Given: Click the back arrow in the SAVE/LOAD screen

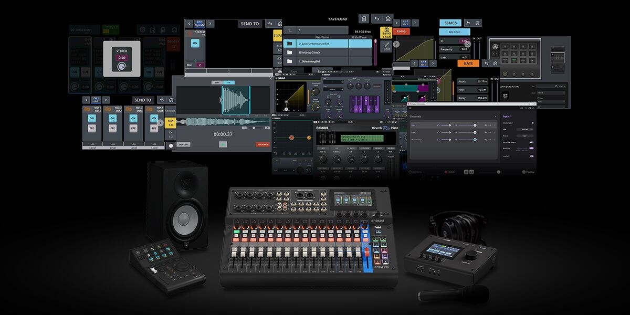Looking at the screenshot, I should [376, 18].
